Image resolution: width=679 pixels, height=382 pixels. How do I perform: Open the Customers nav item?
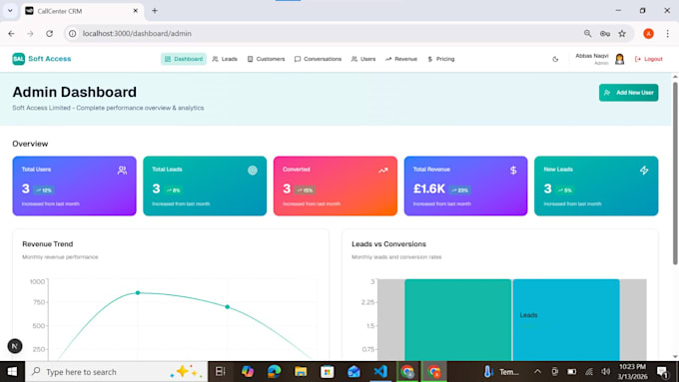(266, 59)
